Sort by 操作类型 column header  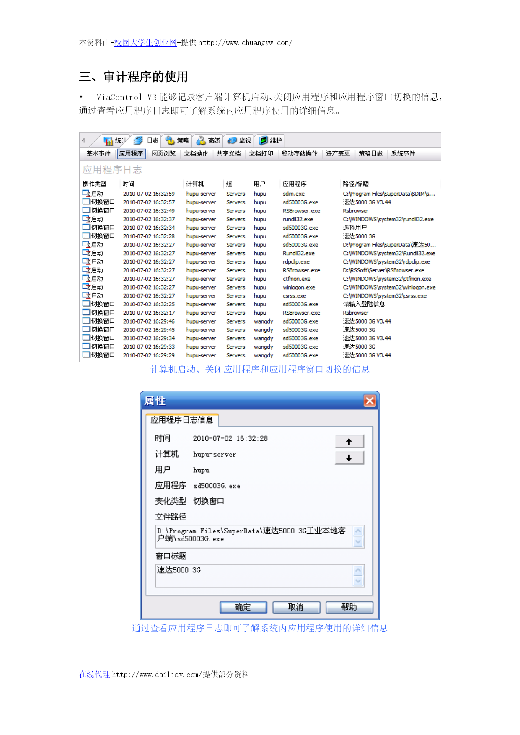[x=100, y=184]
